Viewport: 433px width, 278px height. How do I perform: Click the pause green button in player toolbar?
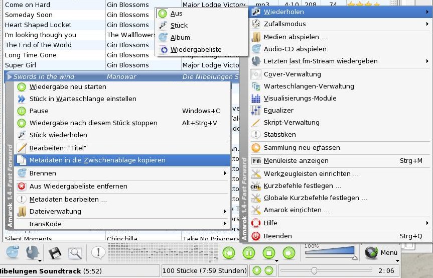(249, 253)
